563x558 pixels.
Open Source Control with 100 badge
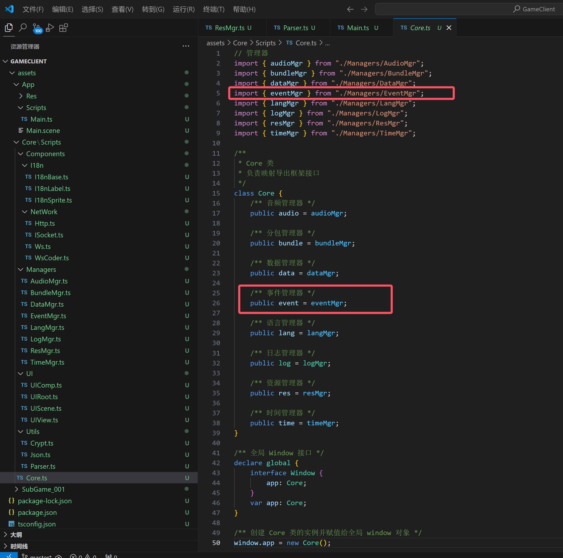(37, 28)
